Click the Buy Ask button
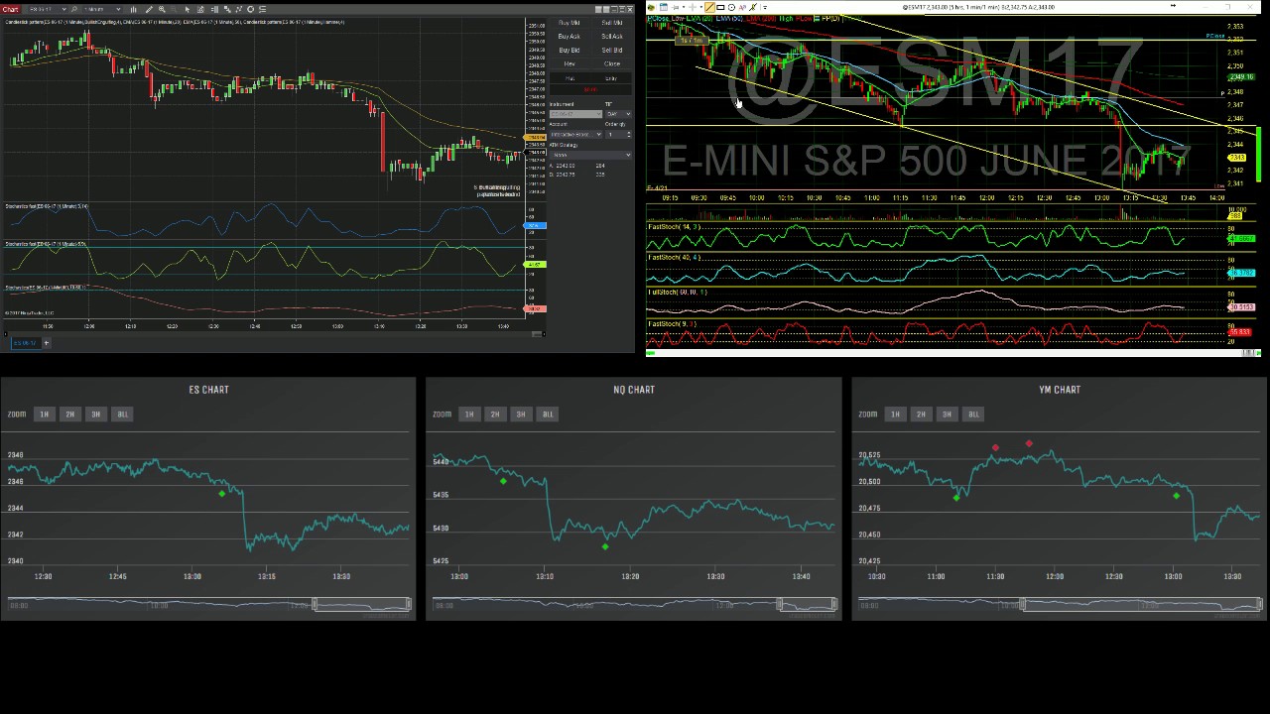This screenshot has width=1270, height=714. tap(570, 37)
